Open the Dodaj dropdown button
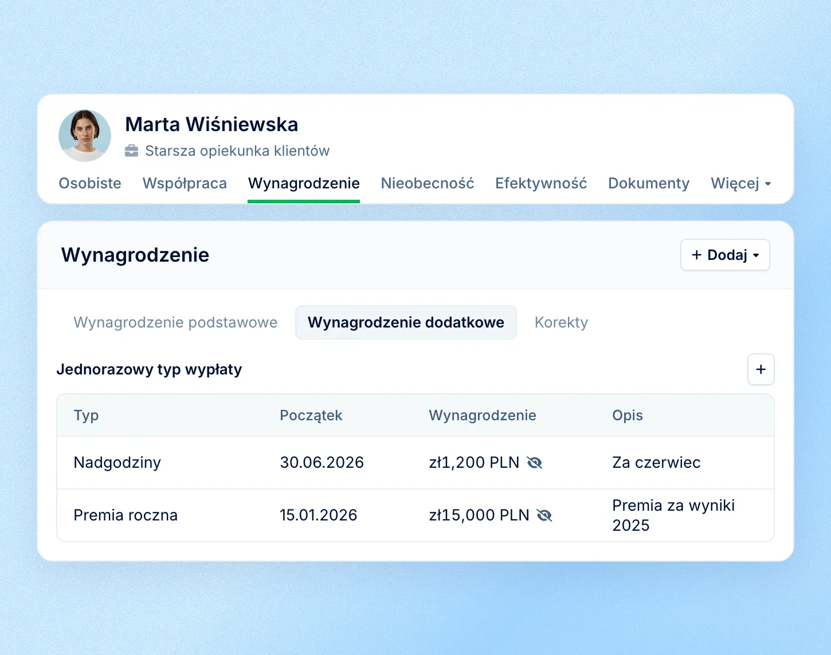This screenshot has width=831, height=655. pos(725,255)
